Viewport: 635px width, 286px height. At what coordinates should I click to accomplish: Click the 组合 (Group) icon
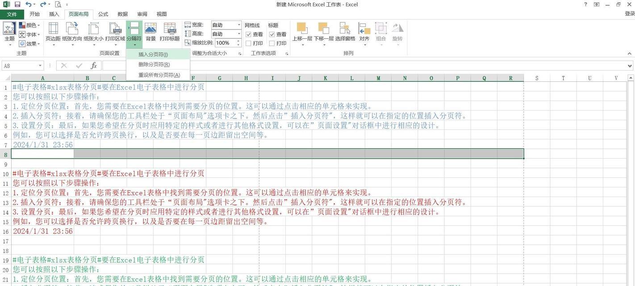381,29
